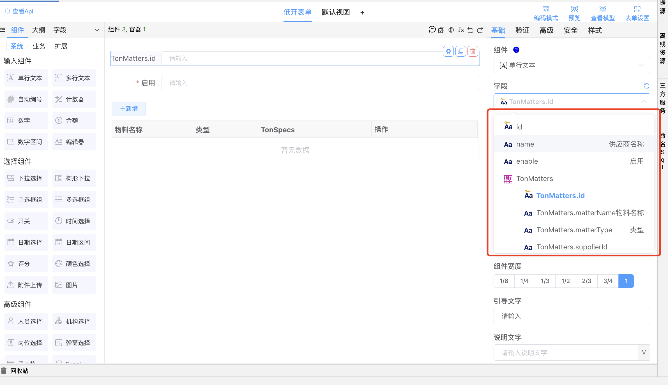Viewport: 668px width, 385px height.
Task: Open the Js script editor icon
Action: click(460, 30)
